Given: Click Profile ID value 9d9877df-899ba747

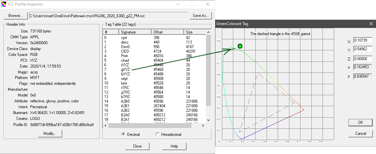Looking at the screenshot, I should (62, 125).
